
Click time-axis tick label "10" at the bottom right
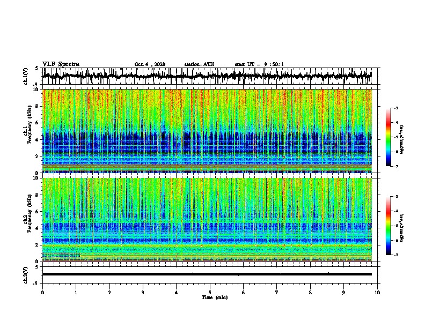(x=377, y=293)
